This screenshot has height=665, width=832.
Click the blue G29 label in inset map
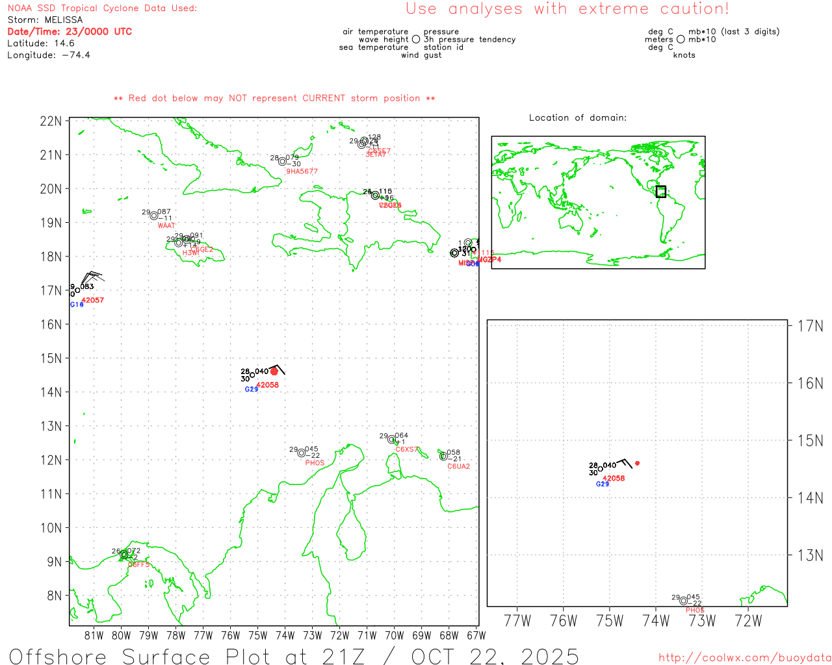(603, 484)
